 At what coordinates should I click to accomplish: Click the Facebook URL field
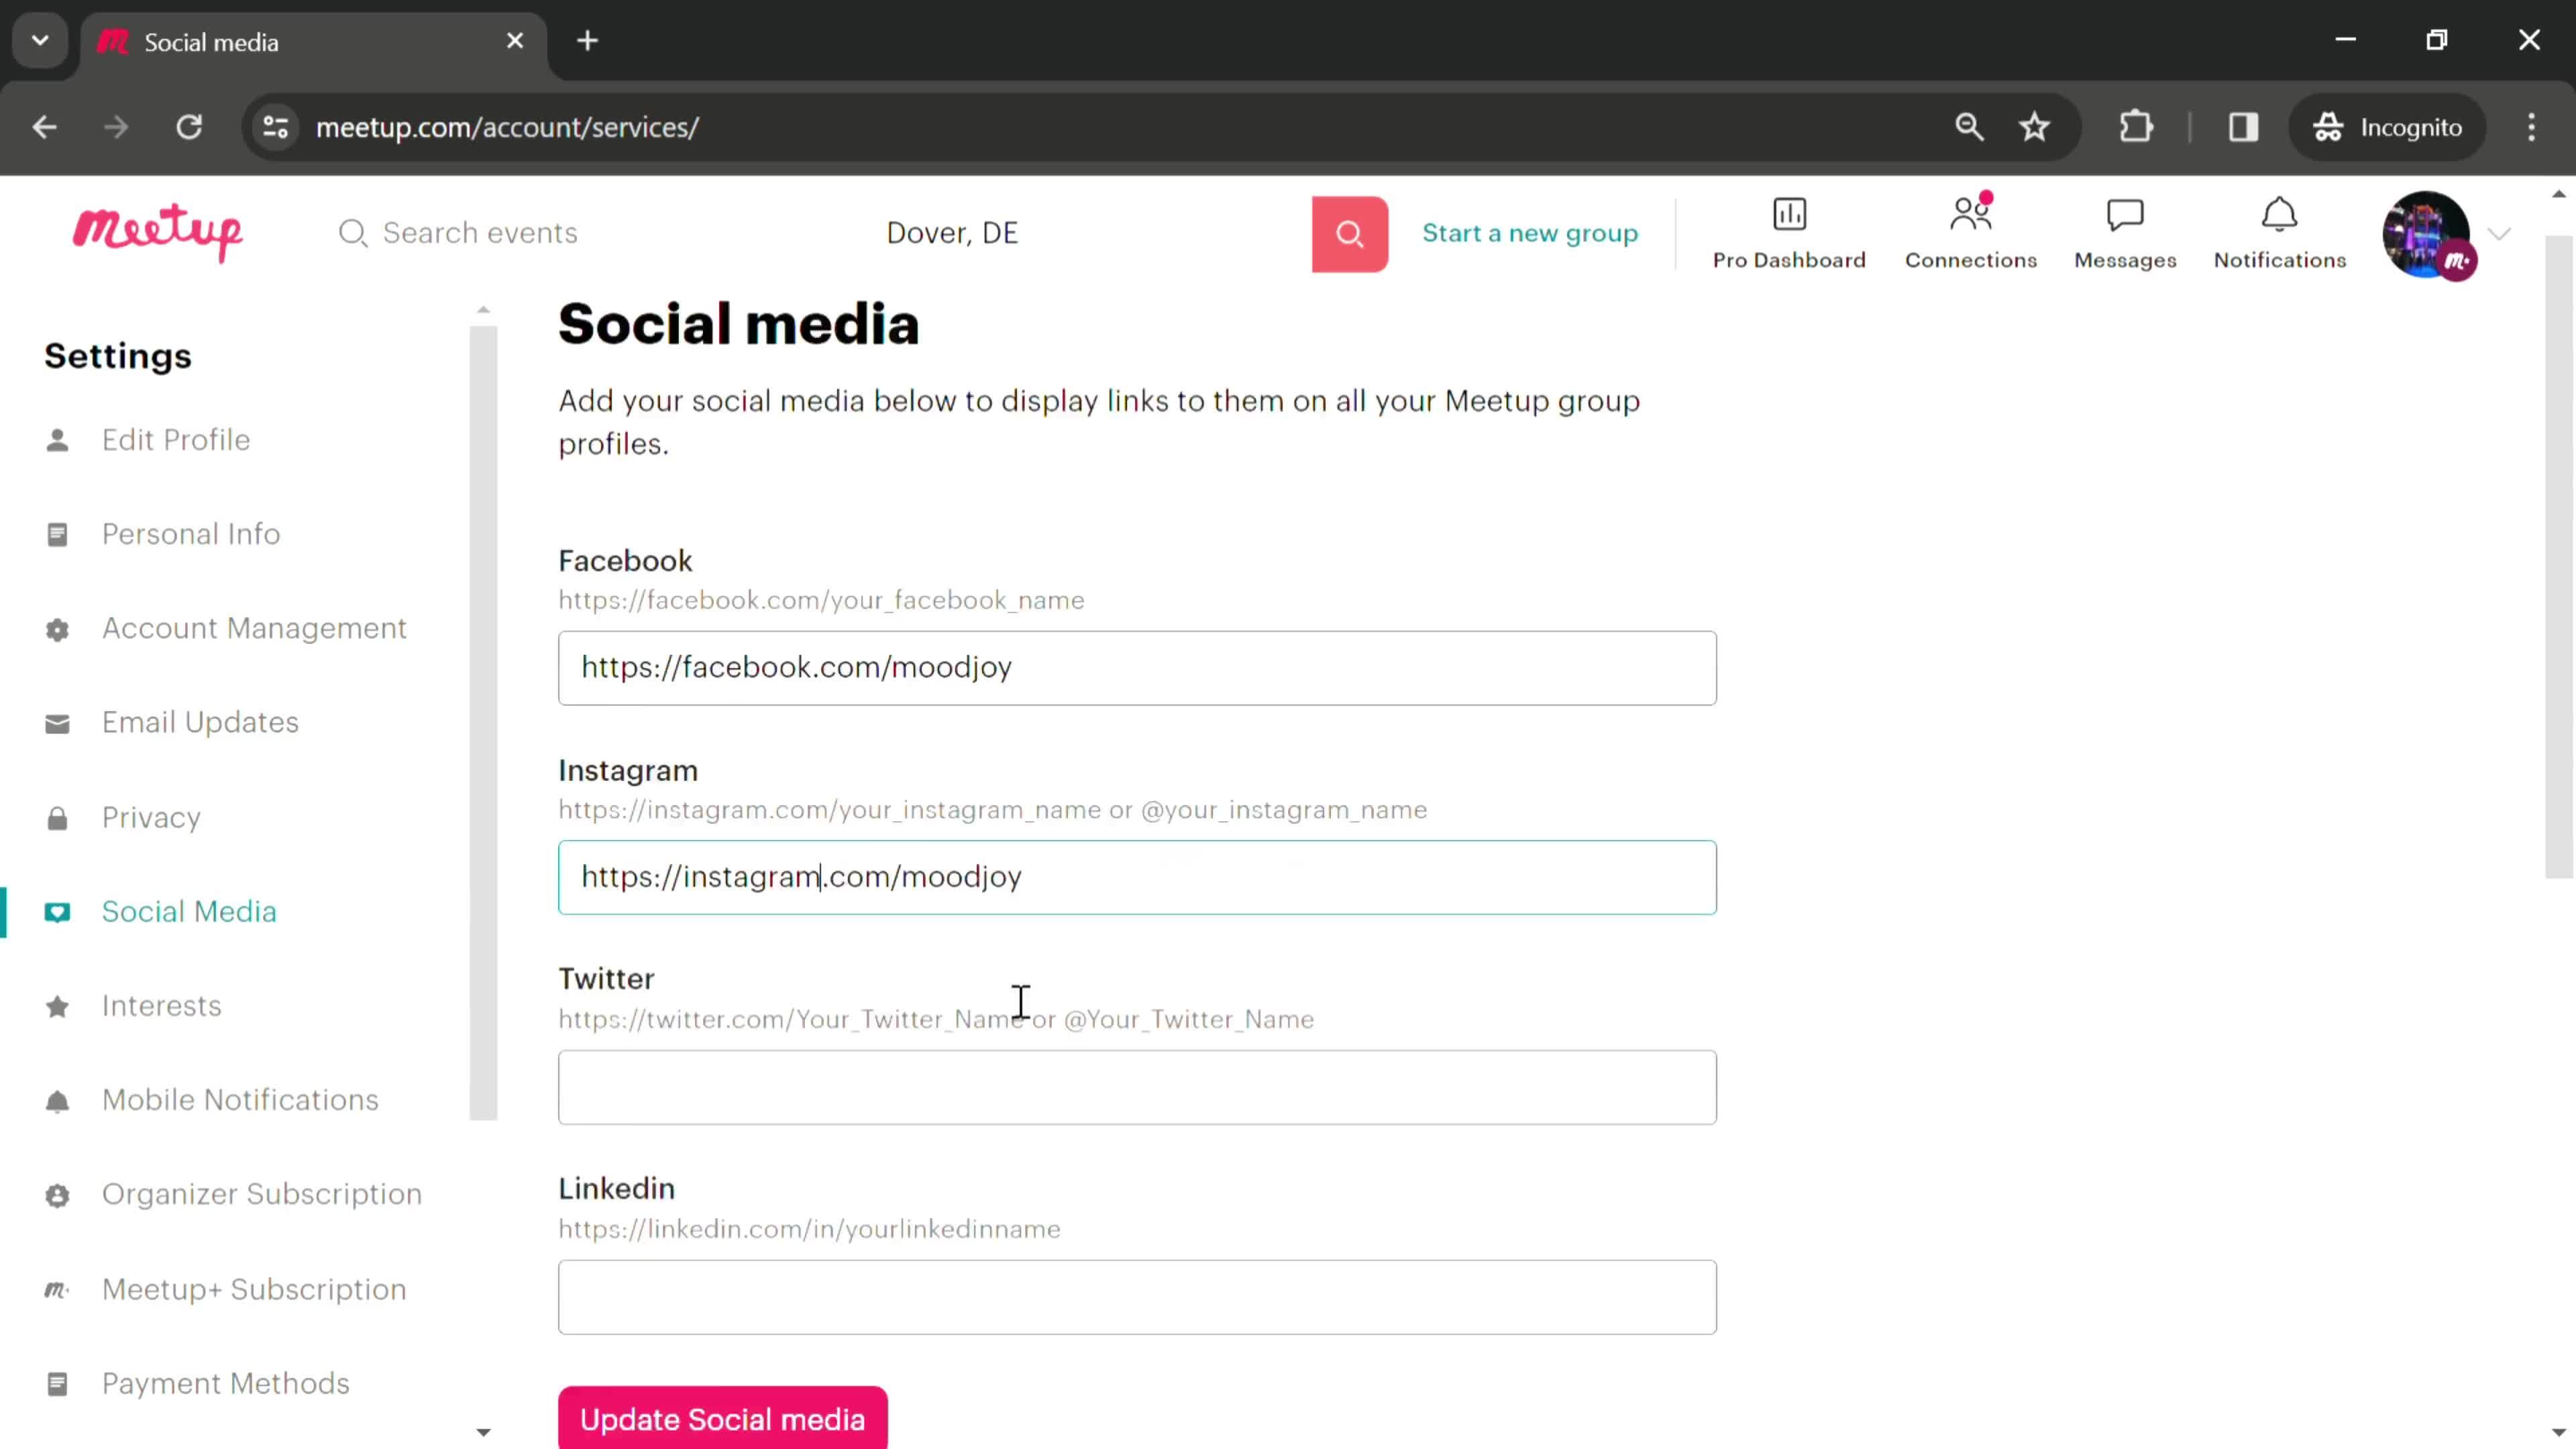click(x=1137, y=668)
